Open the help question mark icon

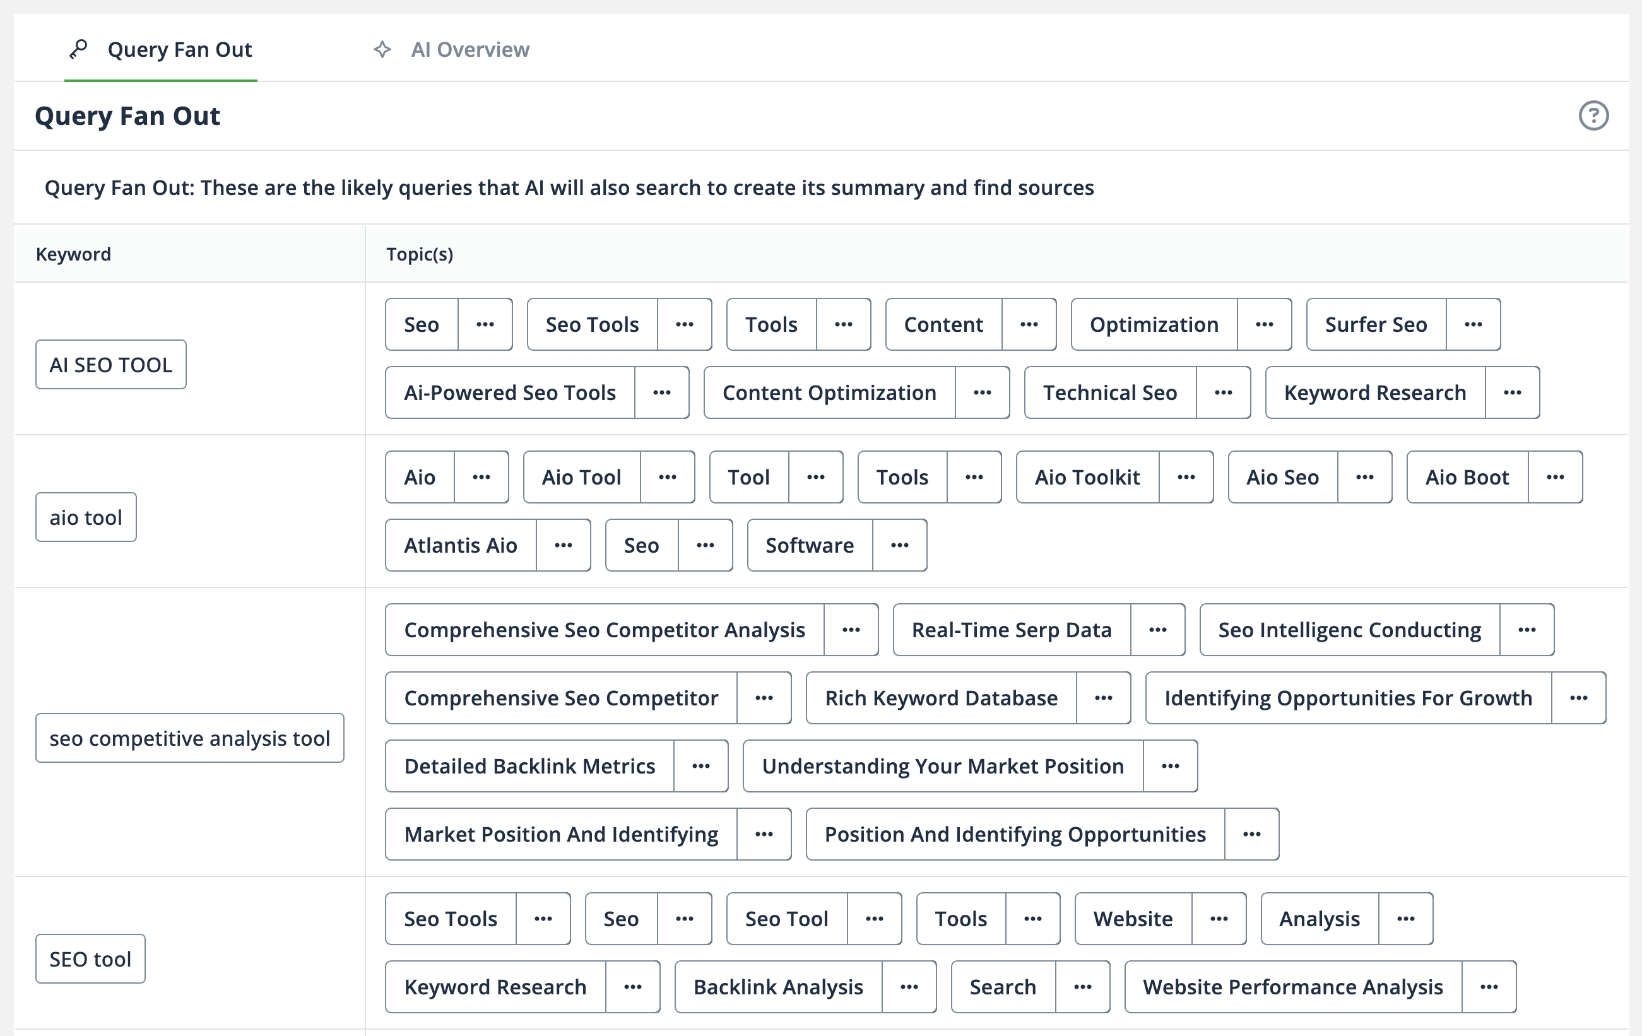point(1593,115)
